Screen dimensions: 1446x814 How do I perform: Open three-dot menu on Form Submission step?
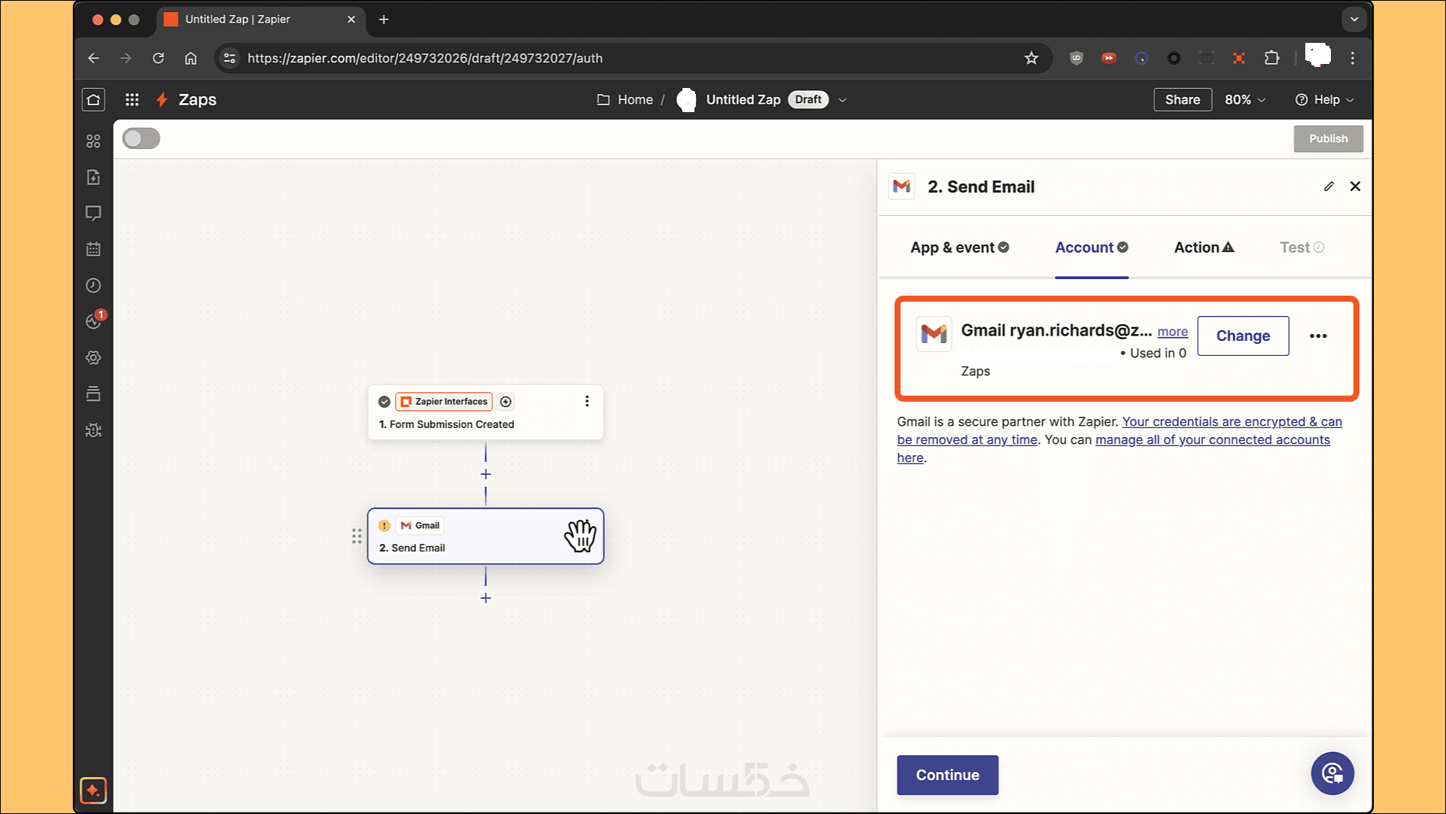point(587,402)
